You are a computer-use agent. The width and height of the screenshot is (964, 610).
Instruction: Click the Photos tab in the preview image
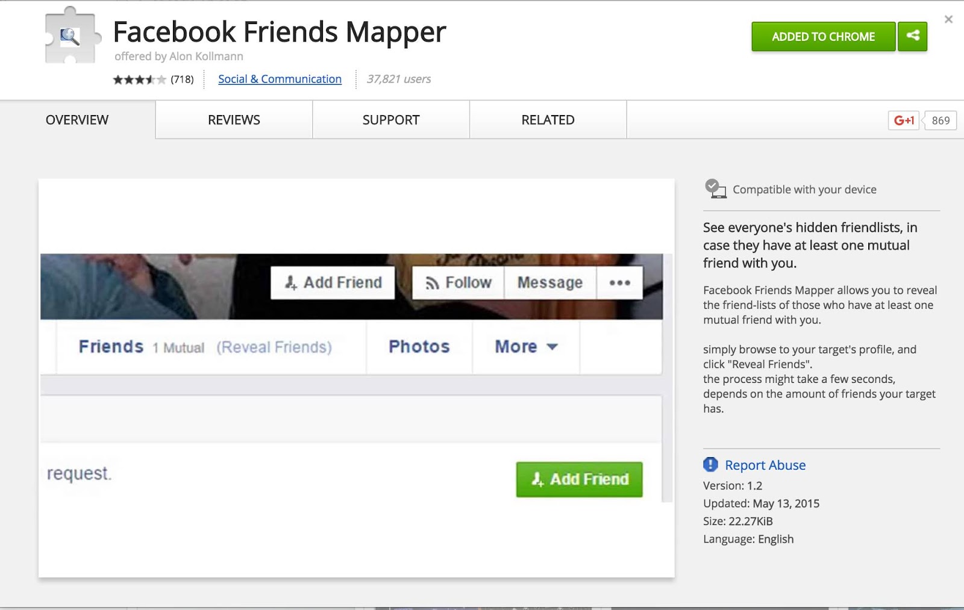pos(419,347)
